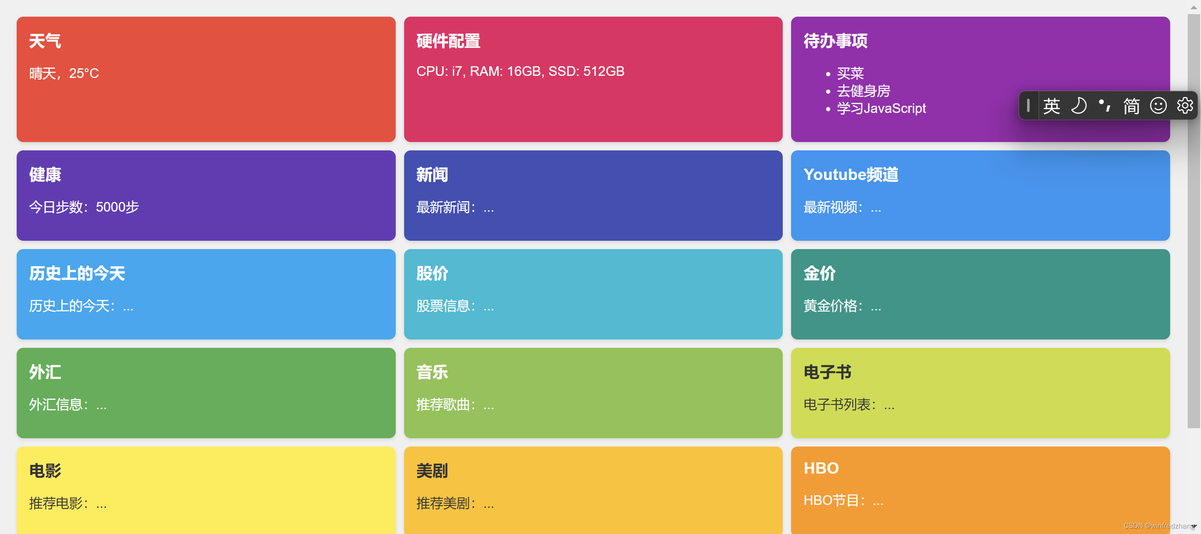1201x534 pixels.
Task: Click the 最新新闻 text line
Action: click(455, 207)
